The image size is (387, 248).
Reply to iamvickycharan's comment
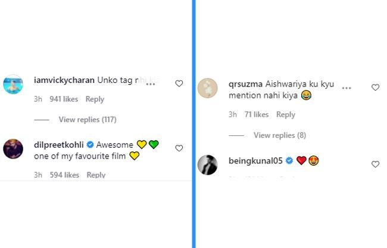coord(95,100)
